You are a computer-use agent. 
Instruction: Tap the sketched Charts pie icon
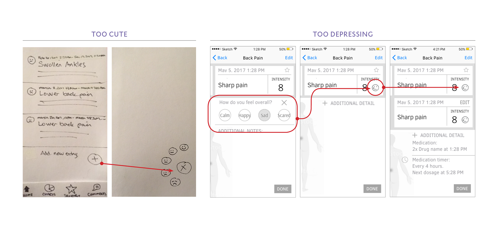pyautogui.click(x=49, y=188)
